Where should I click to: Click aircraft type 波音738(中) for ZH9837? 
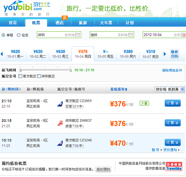click(75, 126)
